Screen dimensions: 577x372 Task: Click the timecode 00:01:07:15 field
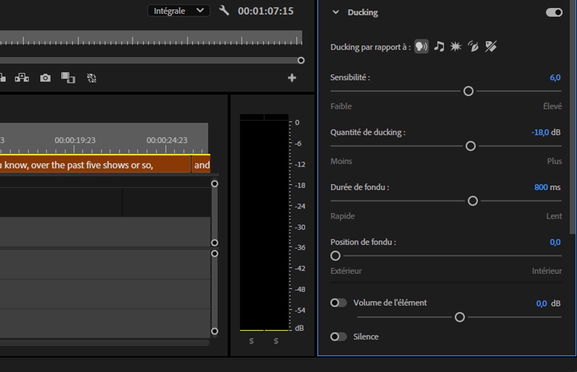pos(265,10)
